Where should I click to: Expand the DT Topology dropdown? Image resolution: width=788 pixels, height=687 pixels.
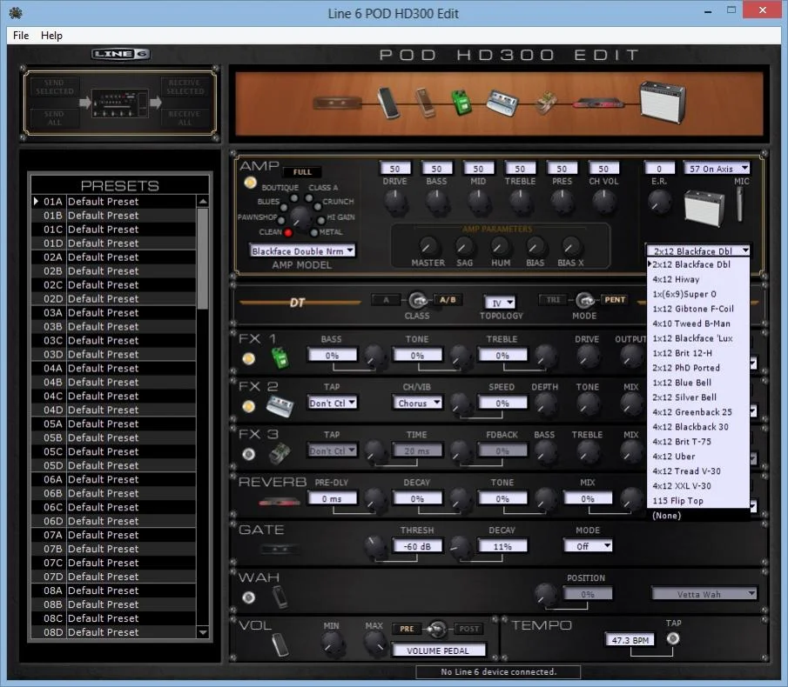click(500, 303)
